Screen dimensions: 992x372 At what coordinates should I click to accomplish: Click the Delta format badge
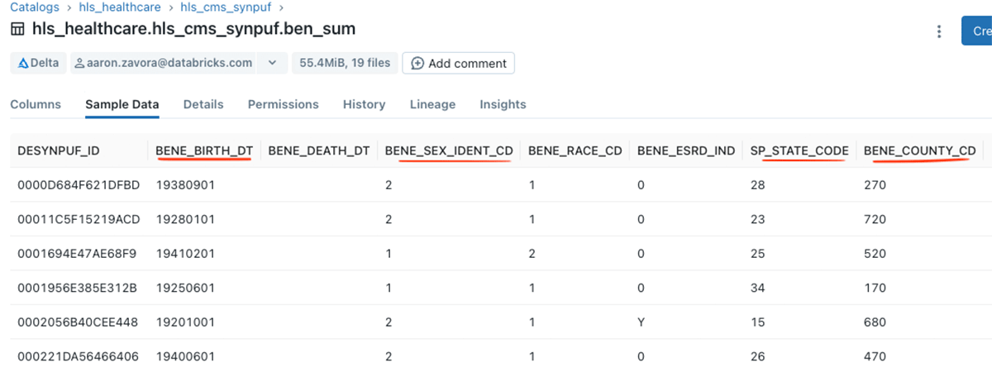click(38, 63)
